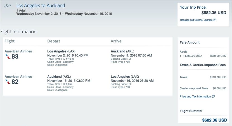Open the Price and Tax Information link

[195, 97]
